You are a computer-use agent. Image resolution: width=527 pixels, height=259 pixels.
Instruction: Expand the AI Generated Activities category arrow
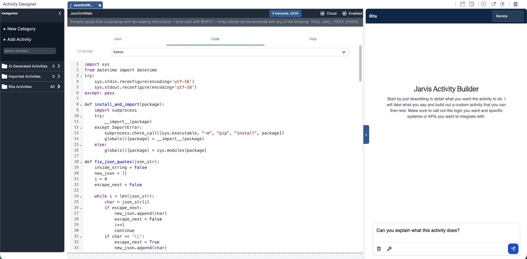pyautogui.click(x=59, y=66)
